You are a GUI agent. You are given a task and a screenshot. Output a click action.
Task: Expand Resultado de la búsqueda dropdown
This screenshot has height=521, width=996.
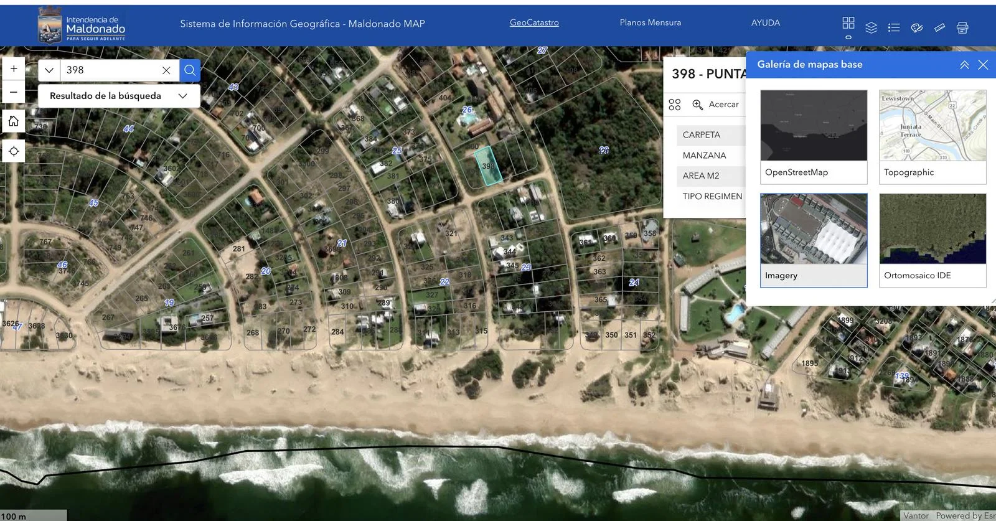click(182, 96)
